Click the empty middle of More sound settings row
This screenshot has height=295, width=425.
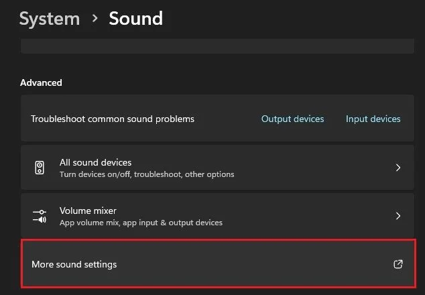[x=255, y=264]
